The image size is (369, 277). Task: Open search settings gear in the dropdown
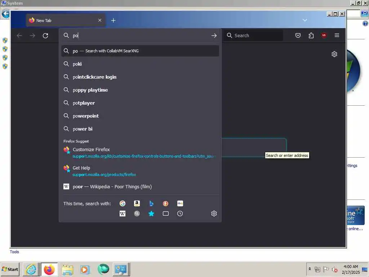tap(214, 214)
